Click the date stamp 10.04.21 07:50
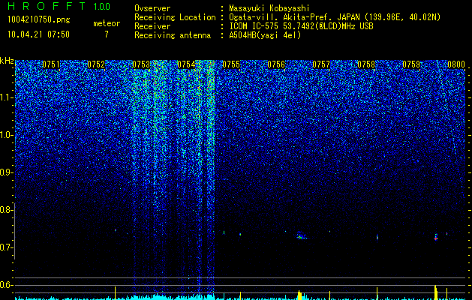Screen dimensions: 472x300 point(38,34)
